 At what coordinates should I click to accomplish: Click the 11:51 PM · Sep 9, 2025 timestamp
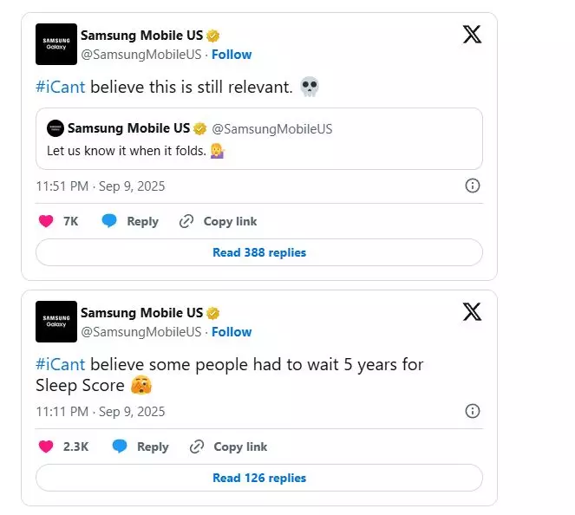(100, 186)
